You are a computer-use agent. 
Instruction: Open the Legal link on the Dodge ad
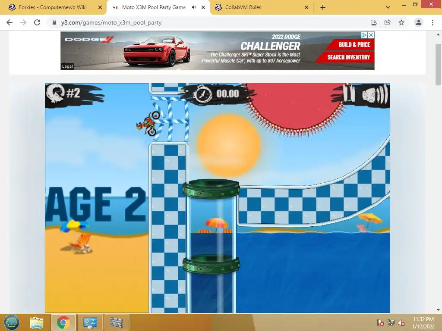pyautogui.click(x=67, y=66)
